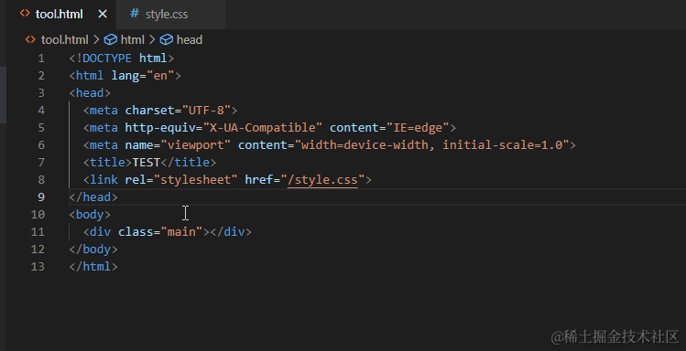
Task: Click line number 13 in gutter
Action: click(38, 266)
